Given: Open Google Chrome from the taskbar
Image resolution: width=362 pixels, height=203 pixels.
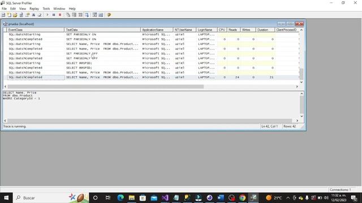Looking at the screenshot, I should pyautogui.click(x=243, y=198).
